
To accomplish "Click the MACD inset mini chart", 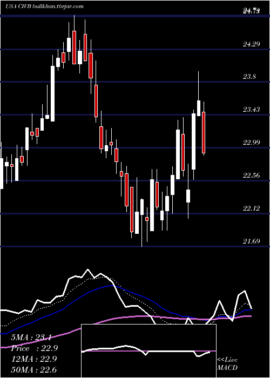I will pos(148,351).
